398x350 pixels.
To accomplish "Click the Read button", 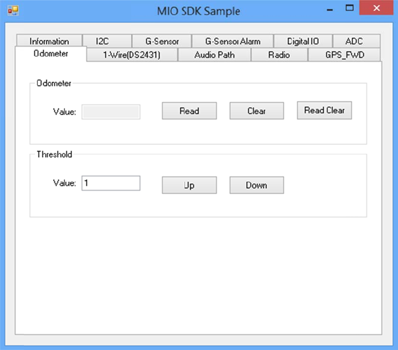I will [190, 111].
